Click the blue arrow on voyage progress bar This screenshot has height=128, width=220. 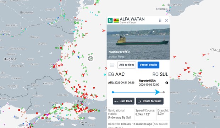pos(158,92)
